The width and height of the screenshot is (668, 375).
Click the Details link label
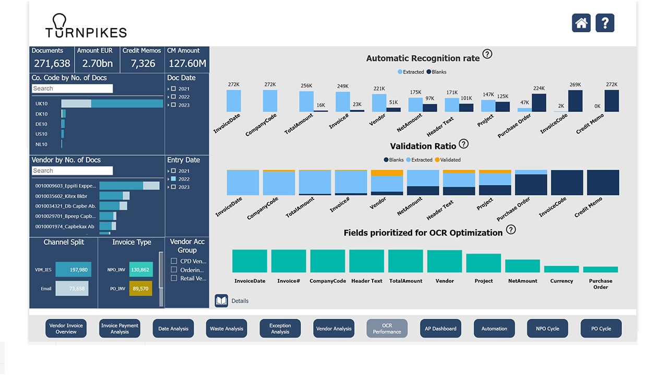[240, 301]
